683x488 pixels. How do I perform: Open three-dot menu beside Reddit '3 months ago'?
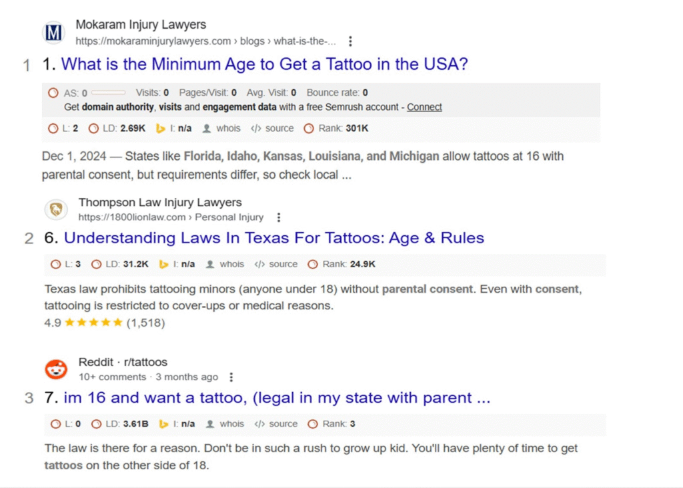(x=231, y=377)
